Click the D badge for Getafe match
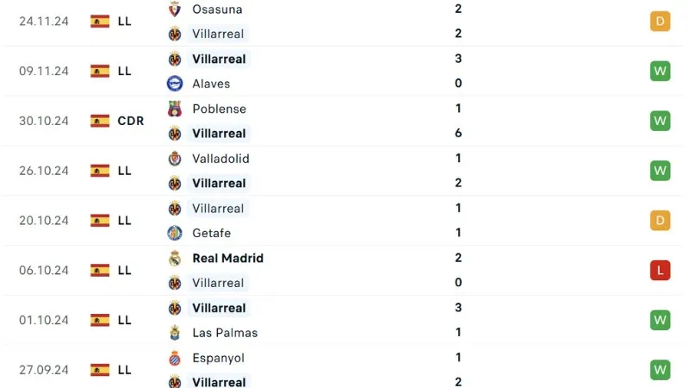 coord(660,221)
